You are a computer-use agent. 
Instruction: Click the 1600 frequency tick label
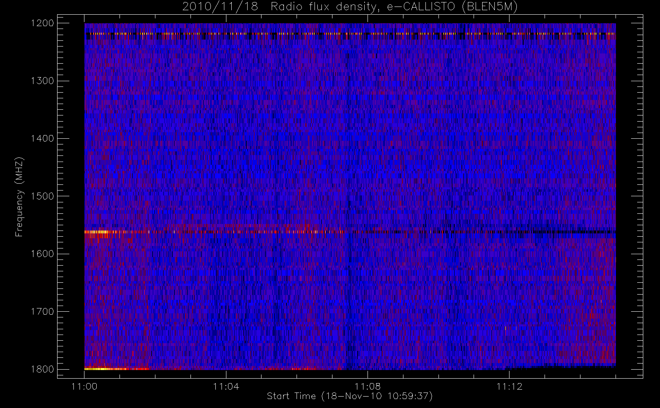click(42, 254)
